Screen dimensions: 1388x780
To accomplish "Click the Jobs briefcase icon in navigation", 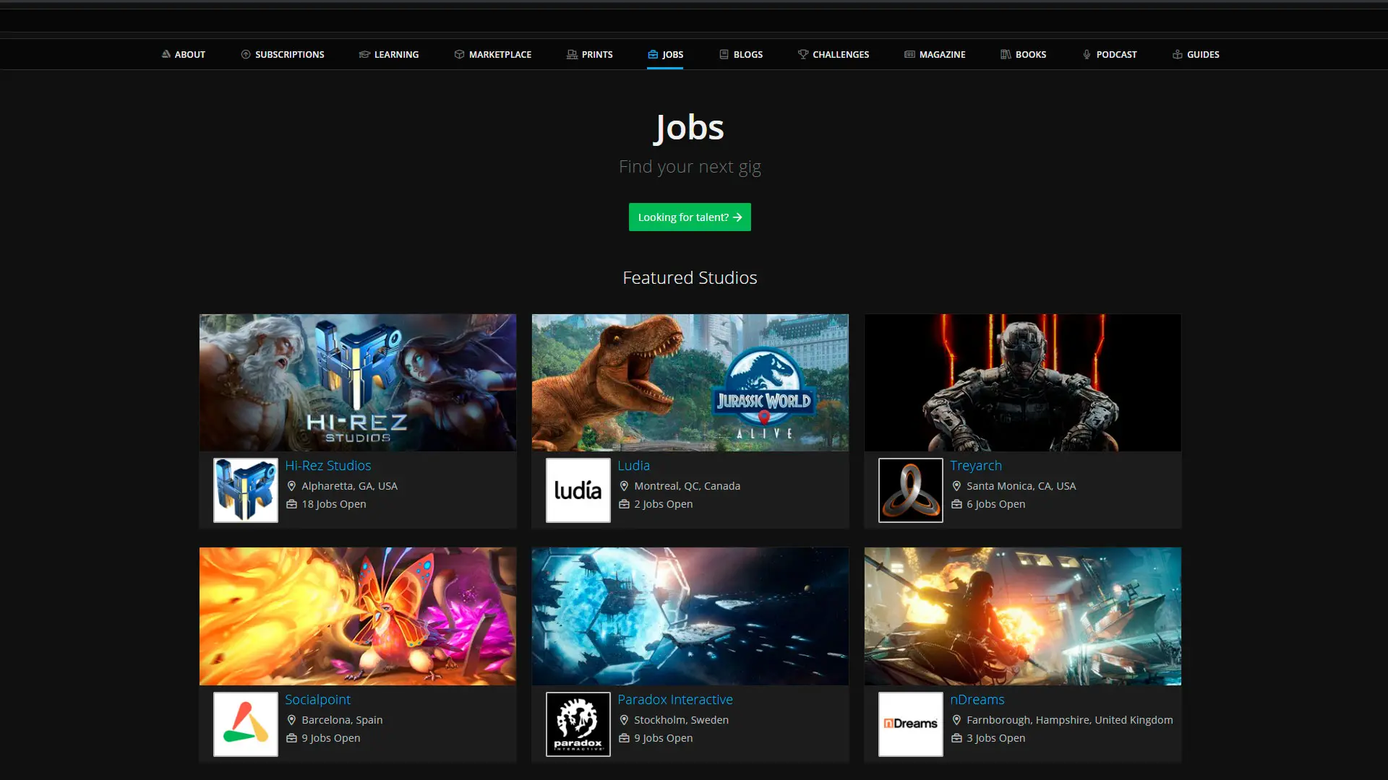I will [653, 54].
